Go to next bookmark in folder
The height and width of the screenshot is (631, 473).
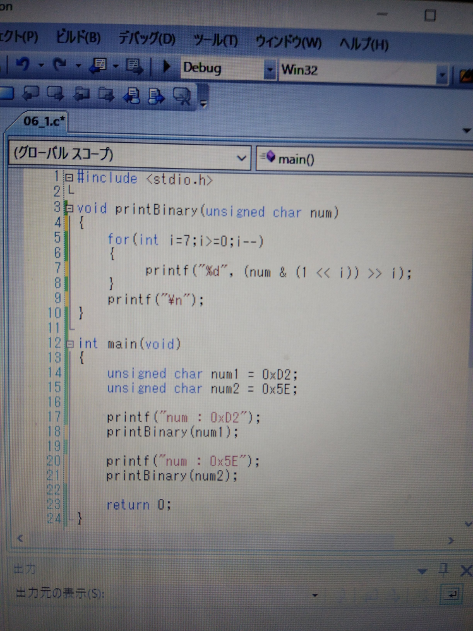pyautogui.click(x=106, y=95)
